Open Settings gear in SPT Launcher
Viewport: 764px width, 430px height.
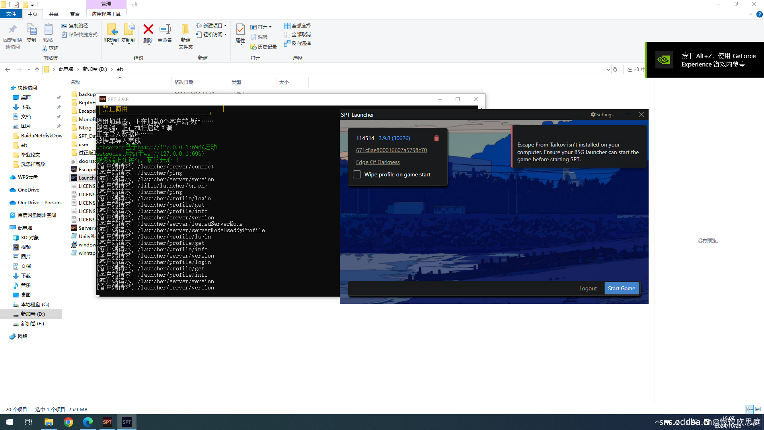(x=602, y=115)
